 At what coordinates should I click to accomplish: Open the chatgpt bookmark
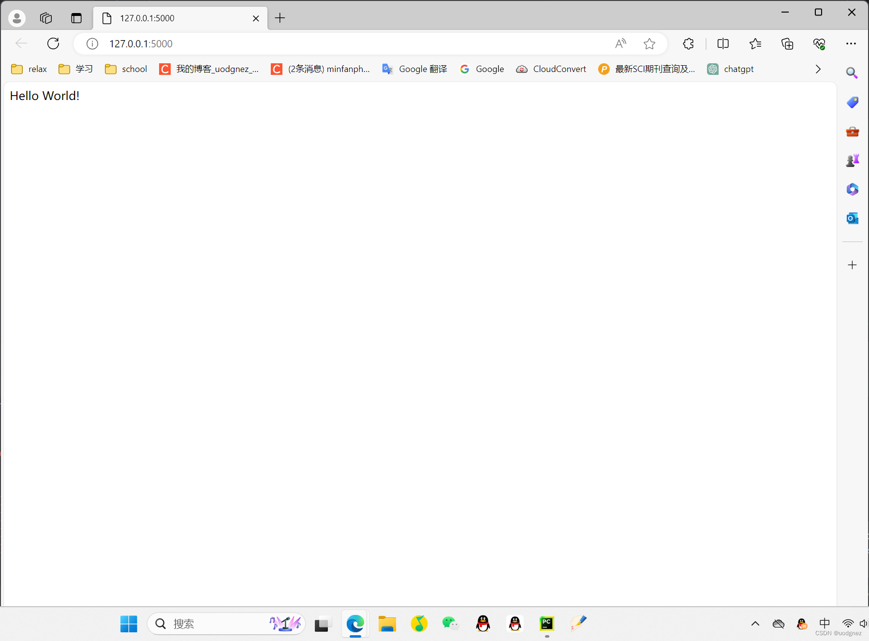click(730, 69)
